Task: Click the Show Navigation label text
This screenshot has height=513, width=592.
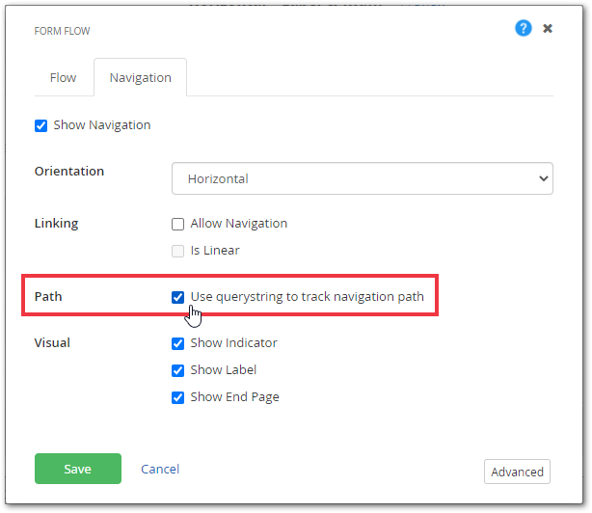Action: (x=102, y=125)
